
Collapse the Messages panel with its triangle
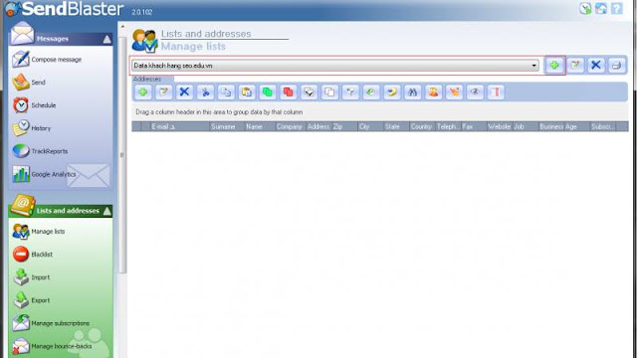tap(106, 39)
